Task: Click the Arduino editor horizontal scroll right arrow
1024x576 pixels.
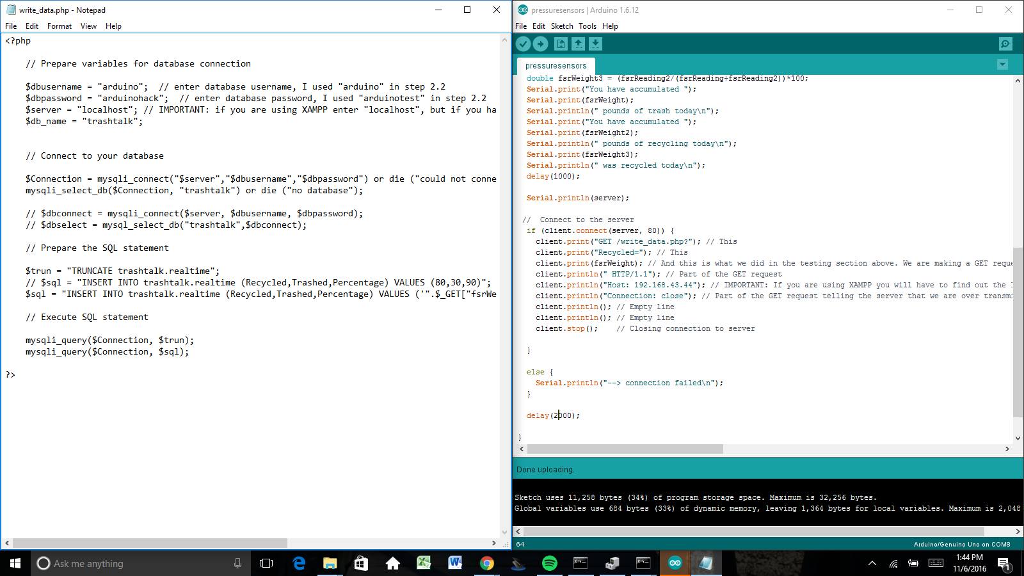Action: [1007, 449]
